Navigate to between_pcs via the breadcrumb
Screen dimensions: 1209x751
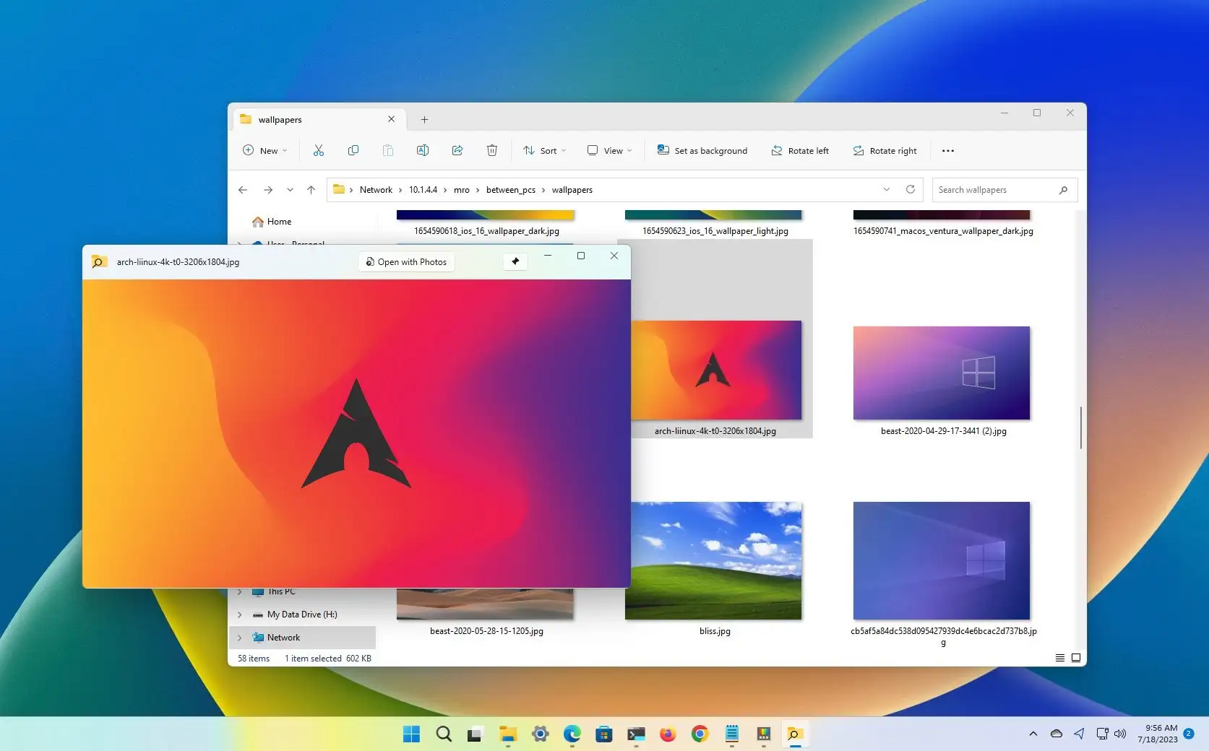tap(510, 189)
